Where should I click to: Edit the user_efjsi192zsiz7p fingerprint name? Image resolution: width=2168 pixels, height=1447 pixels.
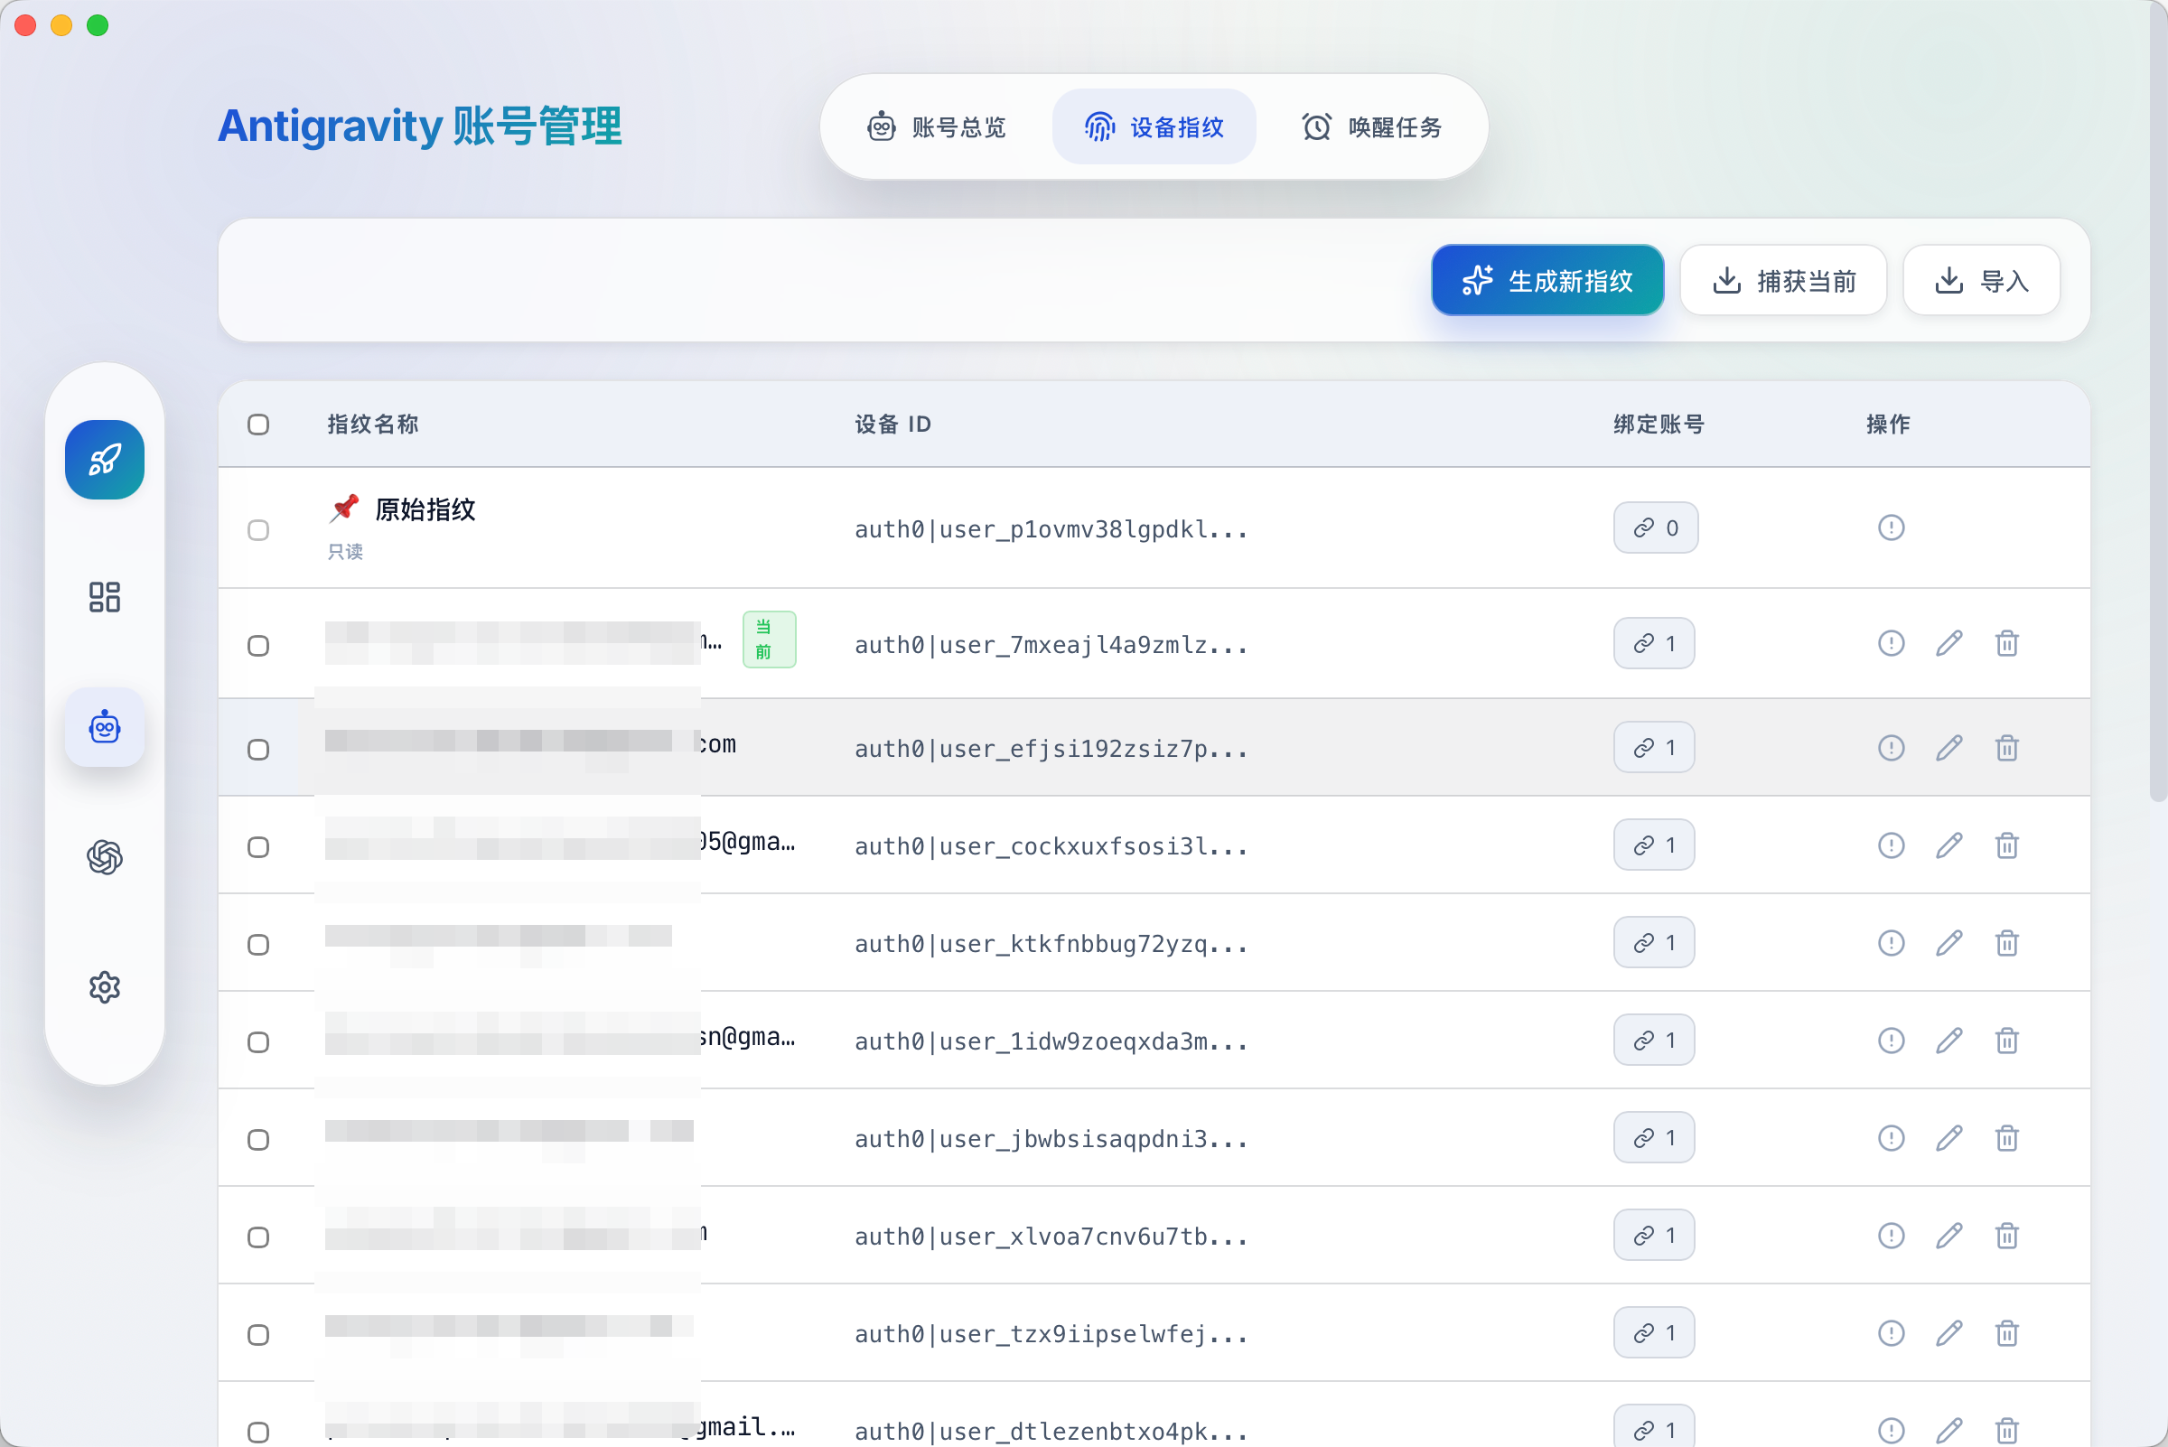point(1948,748)
